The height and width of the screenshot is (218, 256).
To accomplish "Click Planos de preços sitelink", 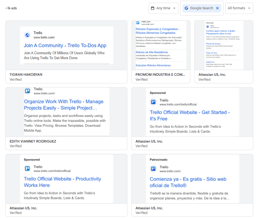I will click(213, 44).
